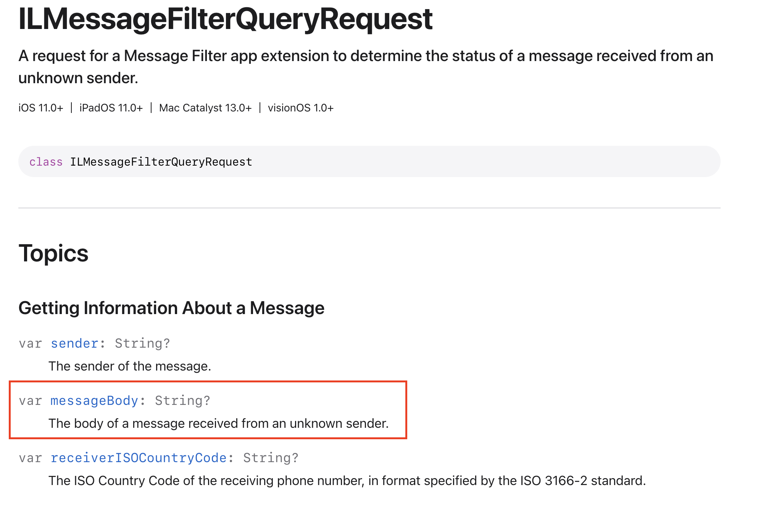Click the Getting Information About a Message heading

(x=171, y=308)
